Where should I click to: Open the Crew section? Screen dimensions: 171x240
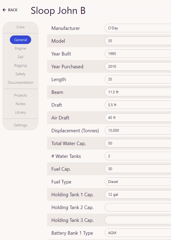tap(21, 27)
